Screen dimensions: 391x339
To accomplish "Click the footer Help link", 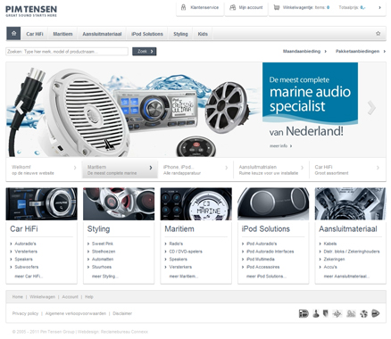I will pyautogui.click(x=89, y=297).
